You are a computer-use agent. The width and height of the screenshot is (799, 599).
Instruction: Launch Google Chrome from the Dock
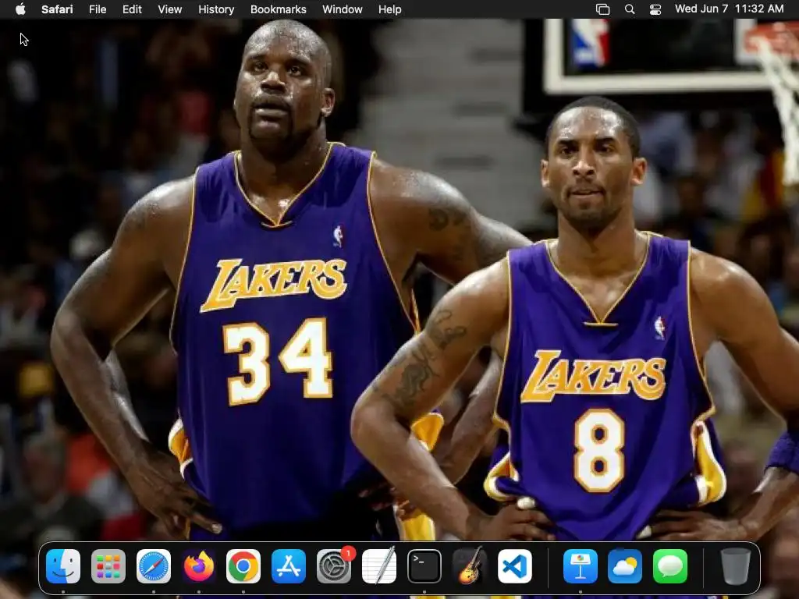coord(243,566)
